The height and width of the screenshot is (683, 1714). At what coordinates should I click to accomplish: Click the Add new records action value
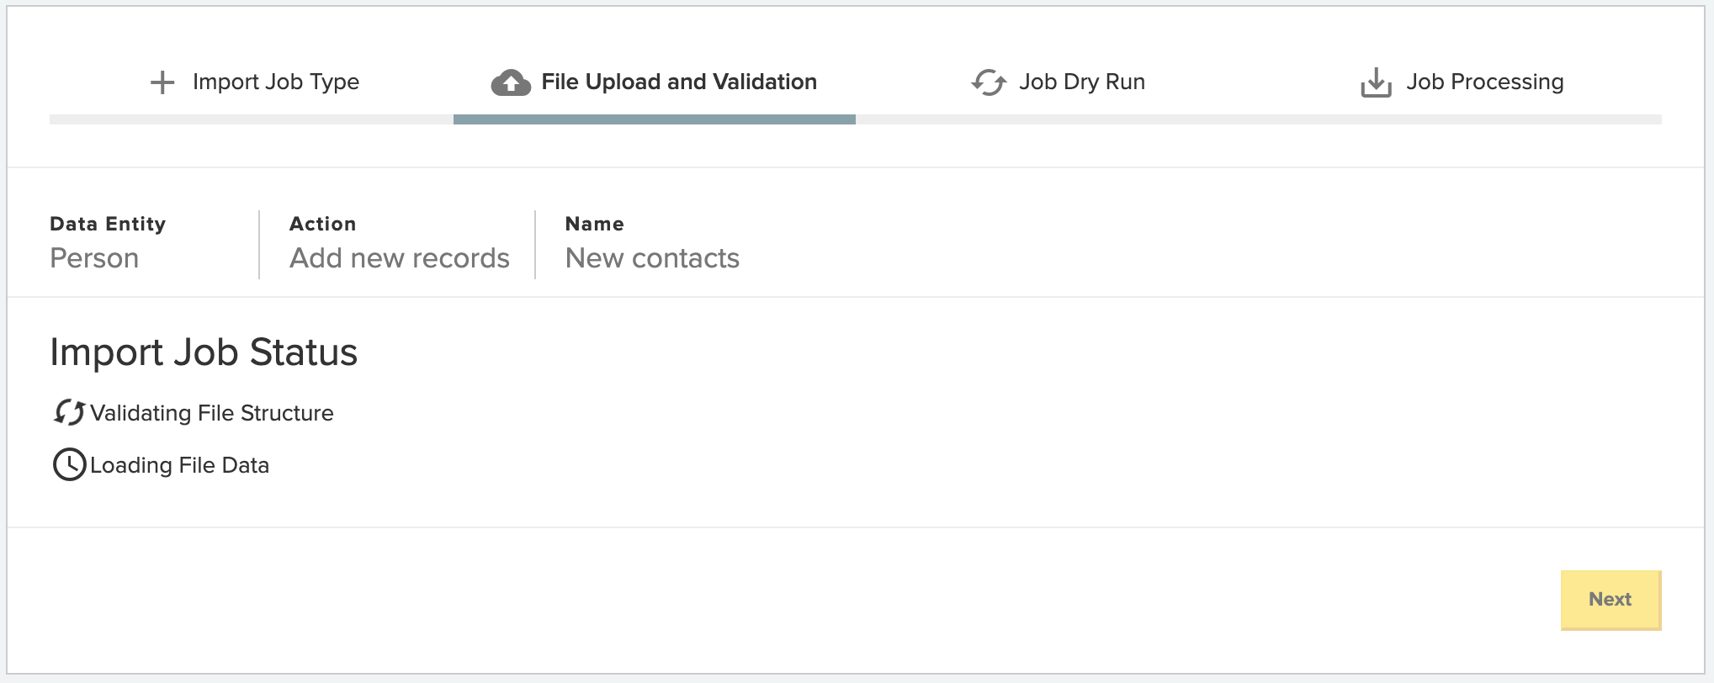400,257
